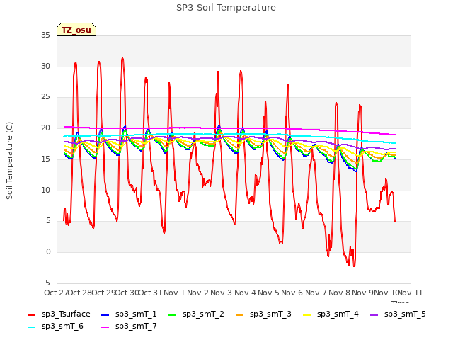Click the chart title SP3 Soil Temperature
Image resolution: width=453 pixels, height=340 pixels.
[x=226, y=8]
